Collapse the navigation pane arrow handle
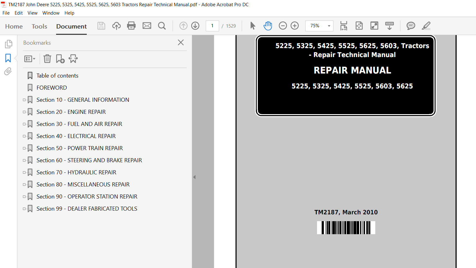 [194, 177]
